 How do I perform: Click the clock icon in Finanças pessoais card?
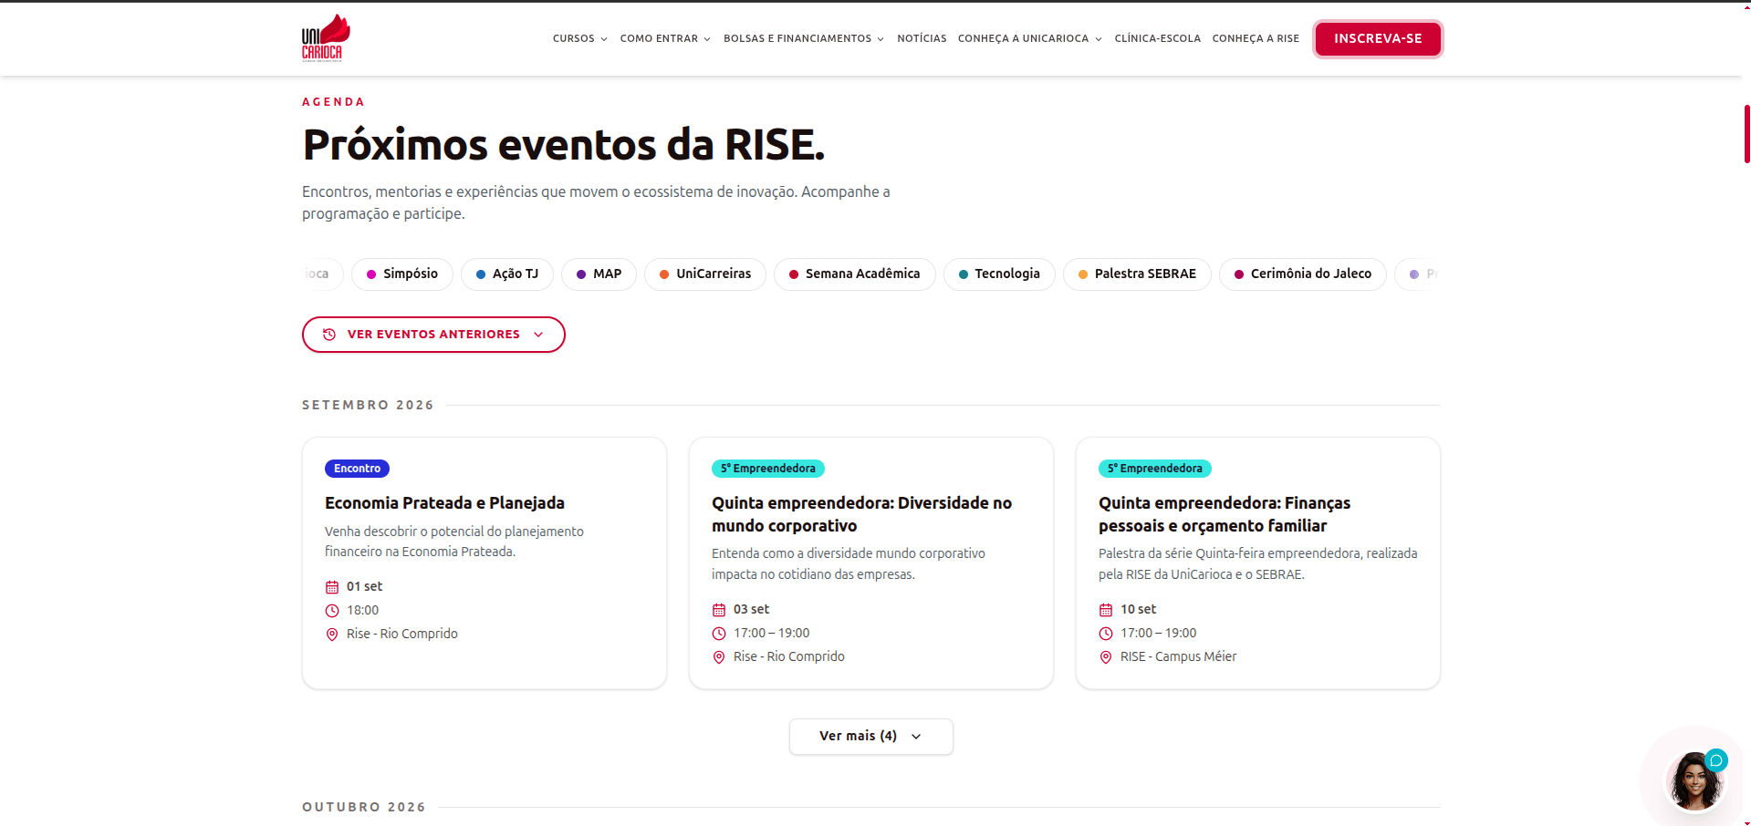[1106, 634]
